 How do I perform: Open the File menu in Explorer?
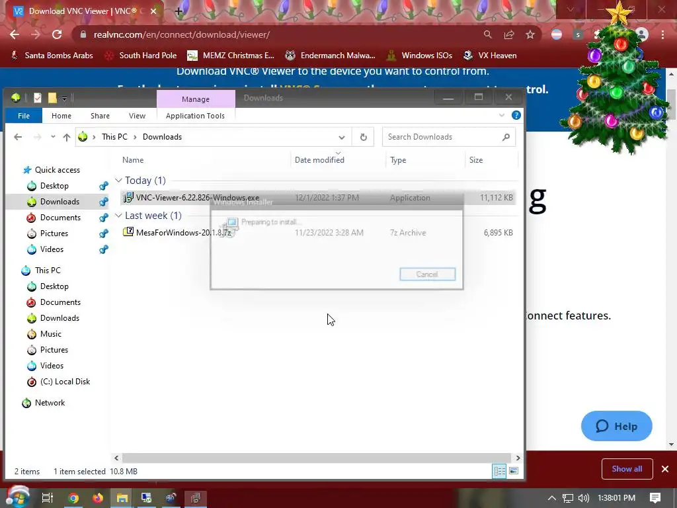click(24, 116)
